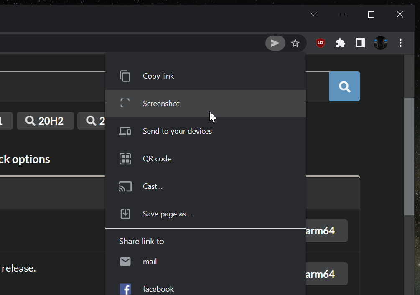Open the uBlock Origin extension icon
420x295 pixels.
click(x=320, y=43)
